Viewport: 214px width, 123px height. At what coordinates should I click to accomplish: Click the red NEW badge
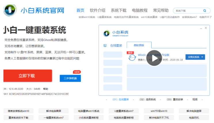77,72
